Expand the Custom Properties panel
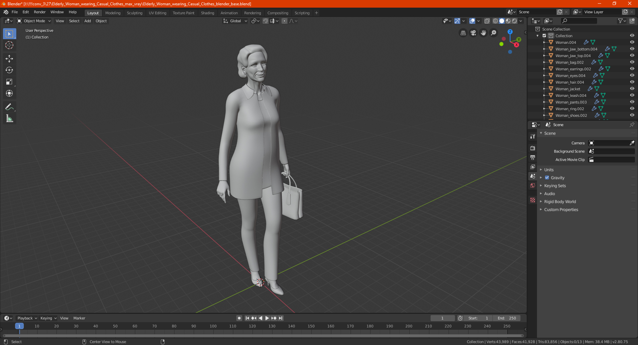Viewport: 638px width, 345px height. coord(561,210)
